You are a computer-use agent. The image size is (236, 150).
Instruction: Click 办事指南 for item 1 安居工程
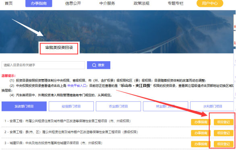click(x=201, y=122)
